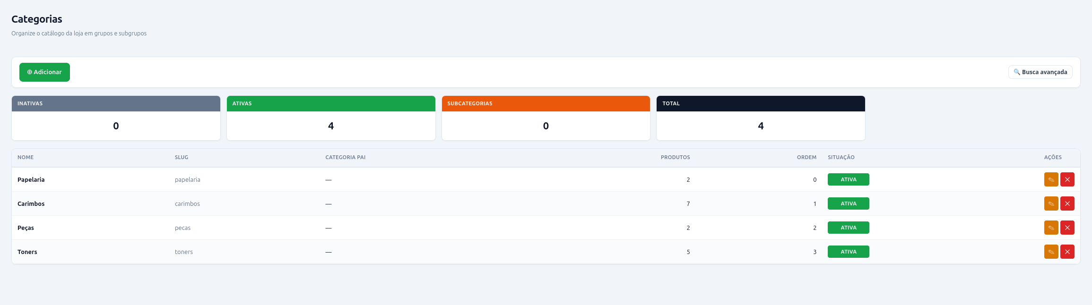Edit the Papelaria category

[x=1051, y=179]
